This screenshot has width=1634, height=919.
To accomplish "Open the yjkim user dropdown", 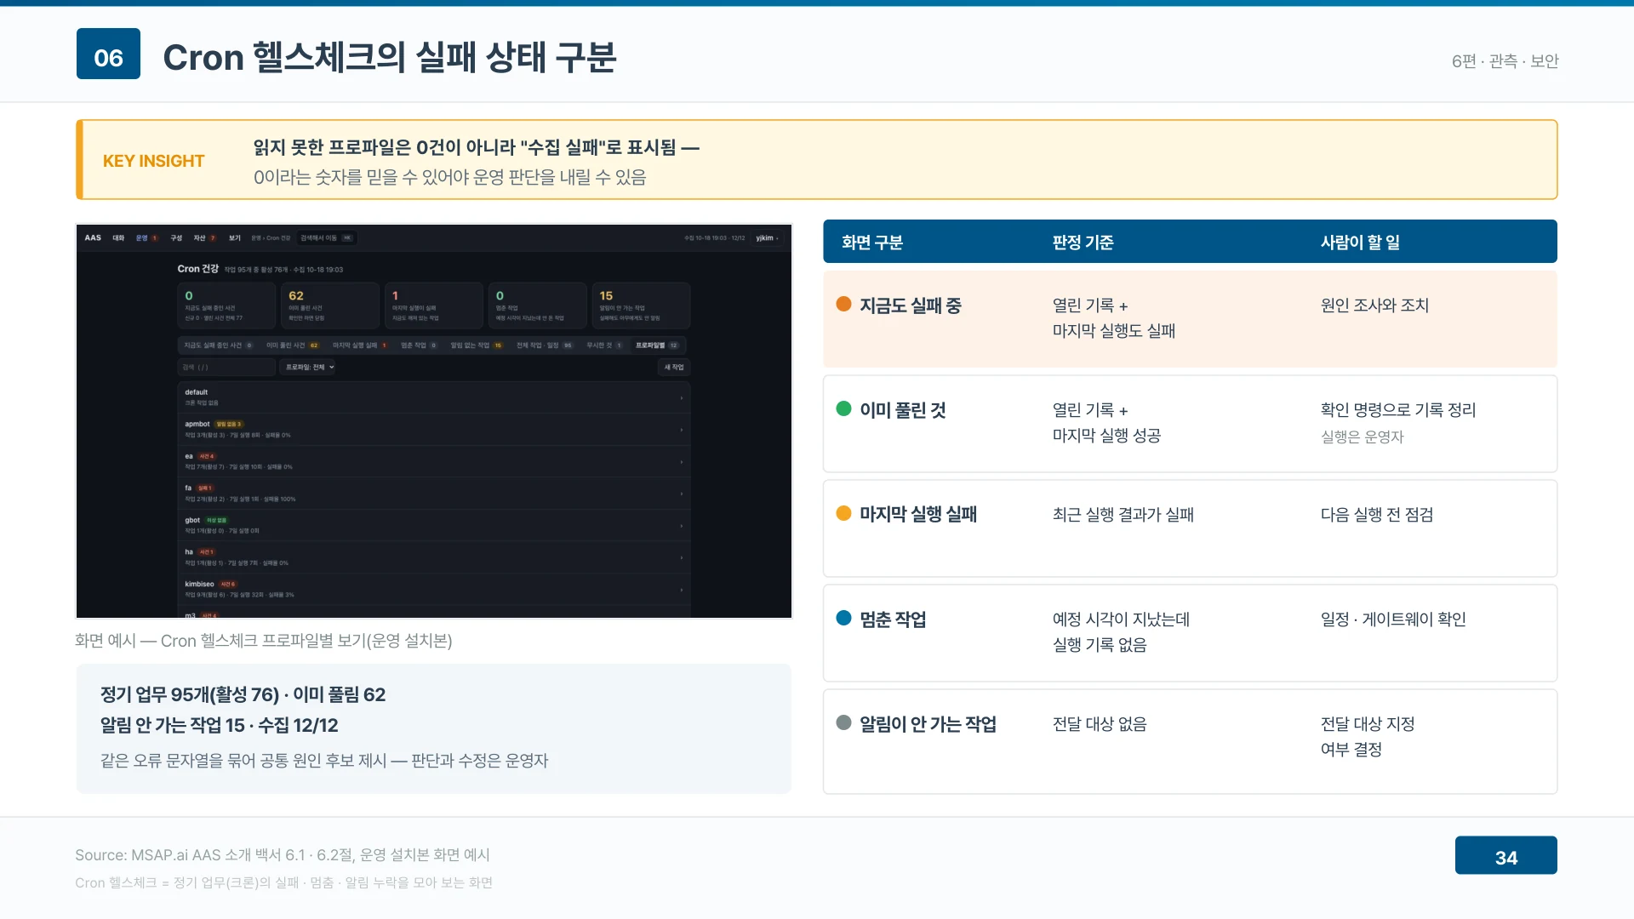I will [x=767, y=238].
